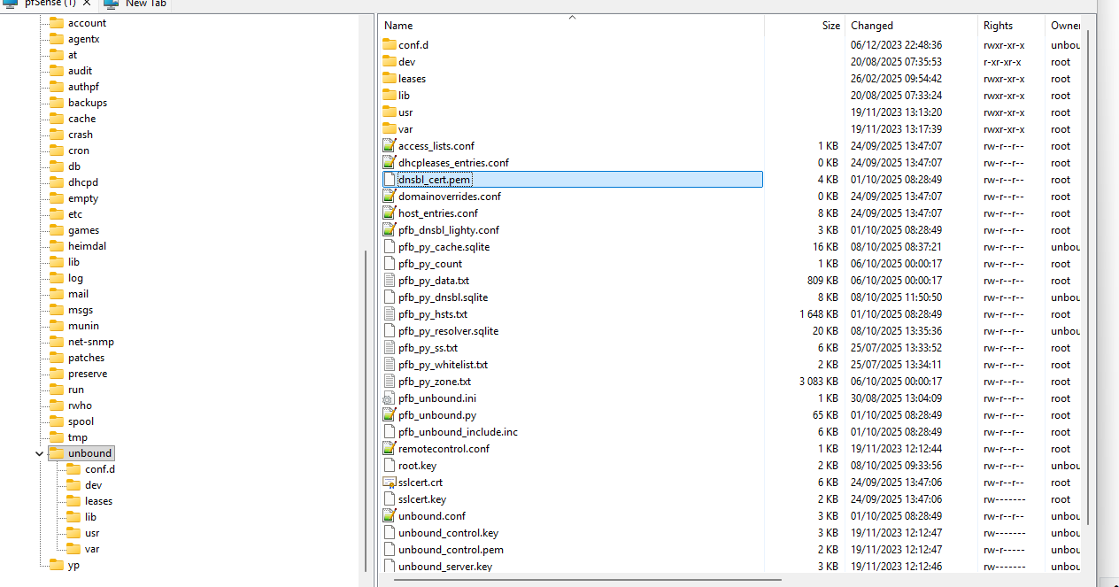Collapse the unbound folder in the tree
Viewport: 1119px width, 587px height.
tap(39, 454)
